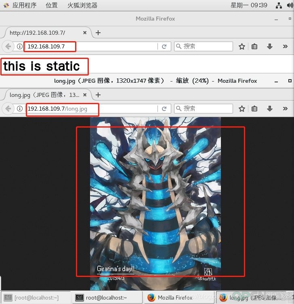The image size is (294, 304).
Task: Click the site info icon beside 192.168.109.7 address
Action: (x=20, y=46)
